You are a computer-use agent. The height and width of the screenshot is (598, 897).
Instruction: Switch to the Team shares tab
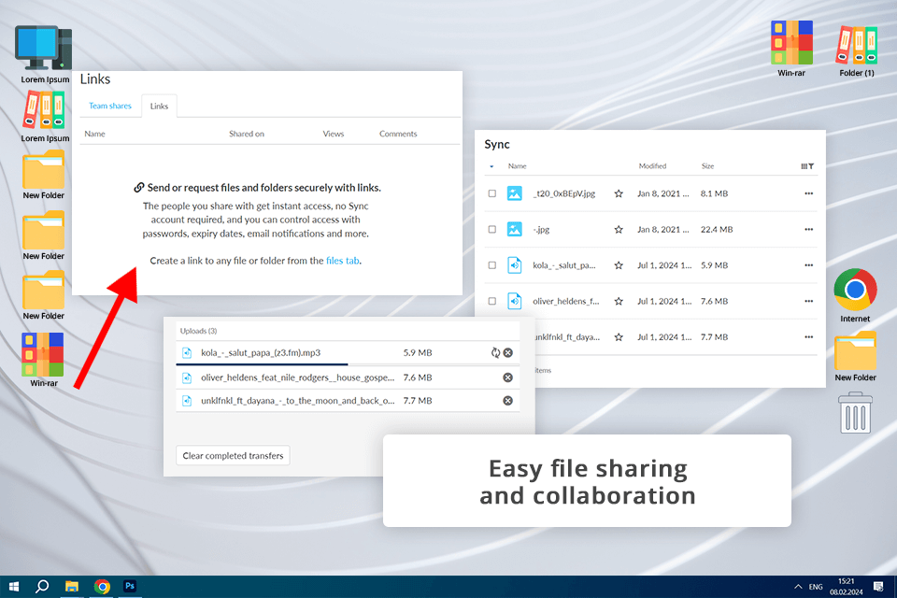pyautogui.click(x=110, y=106)
